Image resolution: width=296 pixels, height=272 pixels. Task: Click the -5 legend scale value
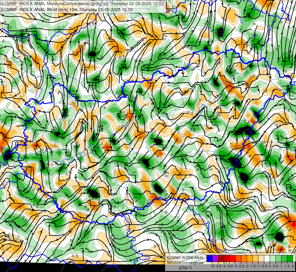tap(212, 266)
